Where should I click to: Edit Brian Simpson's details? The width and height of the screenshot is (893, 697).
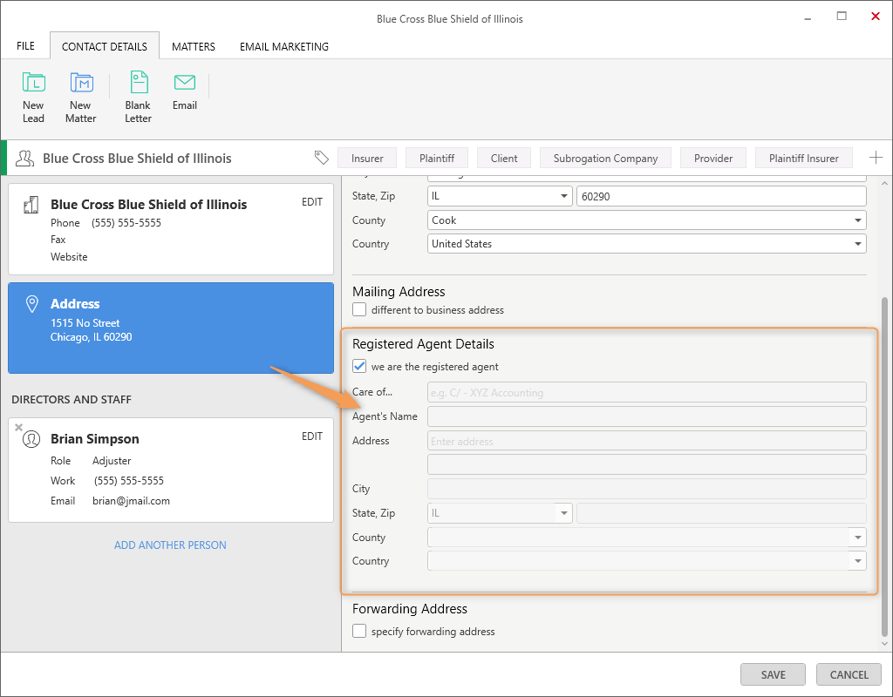click(x=312, y=436)
